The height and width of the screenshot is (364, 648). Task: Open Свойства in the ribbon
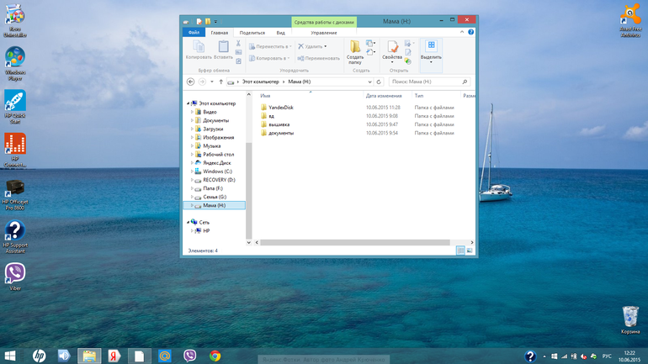coord(392,52)
